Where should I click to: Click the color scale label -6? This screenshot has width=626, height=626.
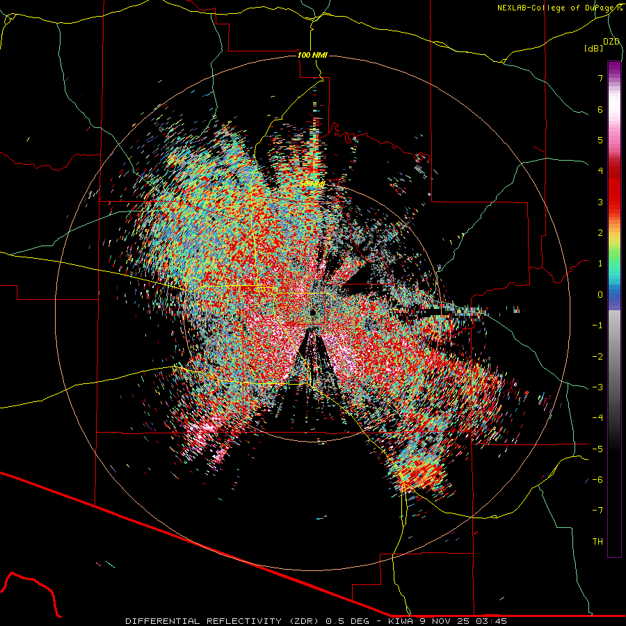tap(597, 480)
